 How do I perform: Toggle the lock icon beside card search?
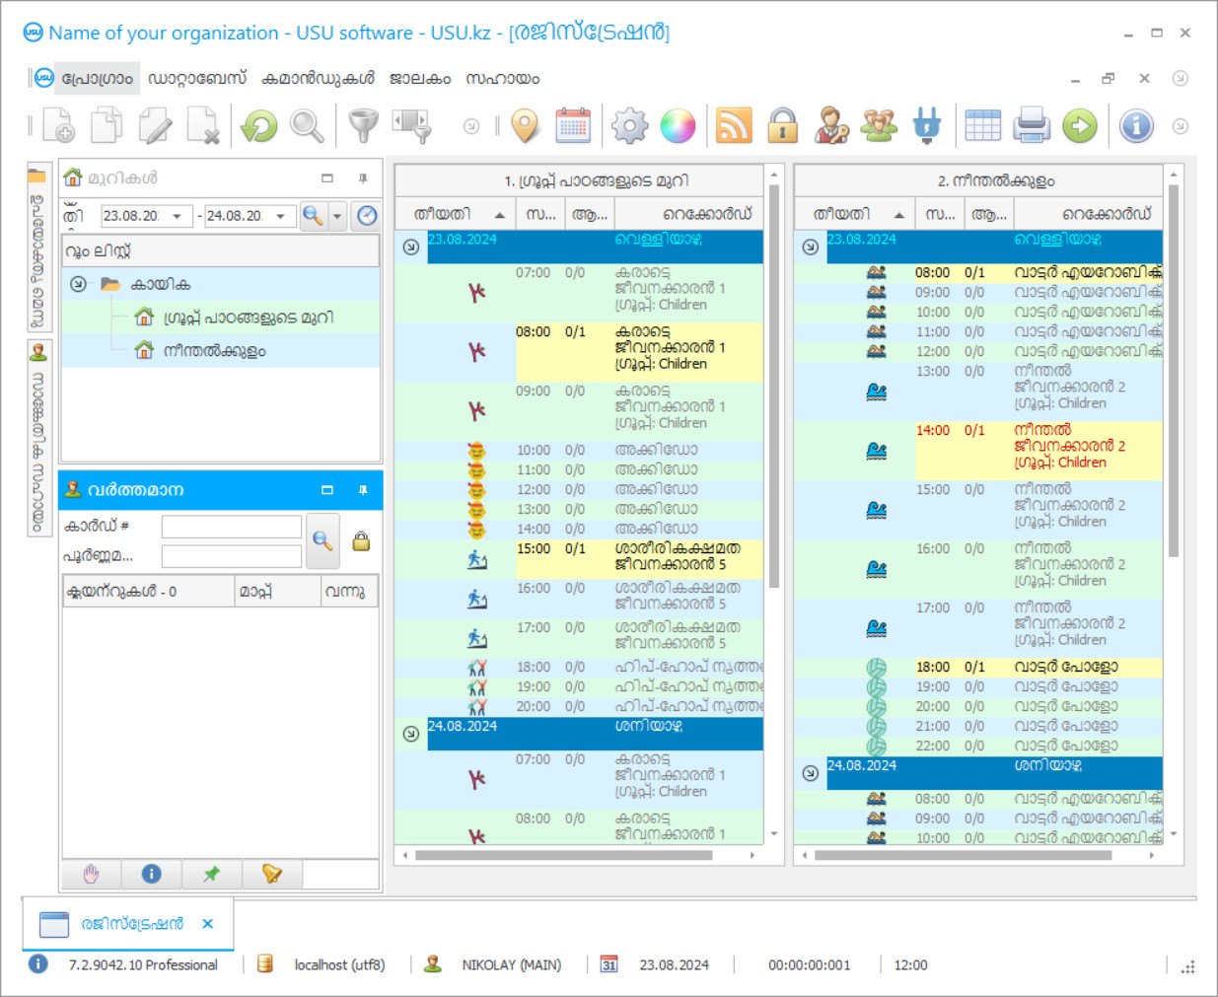361,541
